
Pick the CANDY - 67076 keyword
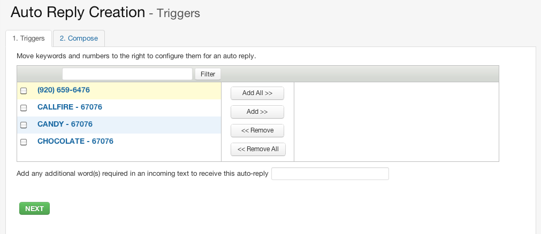pos(65,124)
